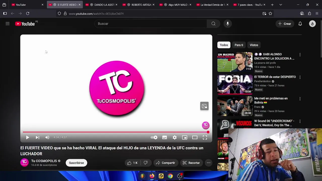This screenshot has height=181, width=322.
Task: Click the Compartir share button
Action: pos(166,163)
